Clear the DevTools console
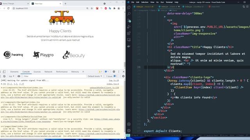Screen dimensions: 250x140 coord(4,76)
